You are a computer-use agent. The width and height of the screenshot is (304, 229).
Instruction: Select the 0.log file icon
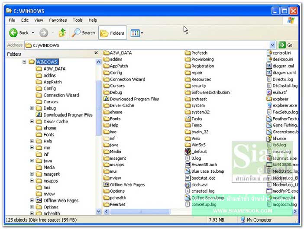click(x=188, y=158)
